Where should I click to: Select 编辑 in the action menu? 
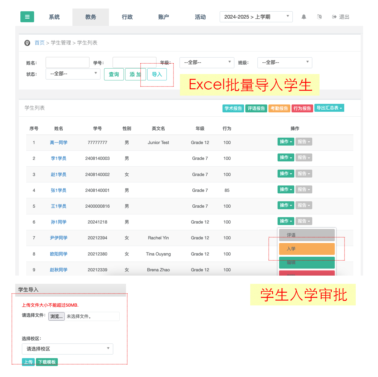coord(307,262)
